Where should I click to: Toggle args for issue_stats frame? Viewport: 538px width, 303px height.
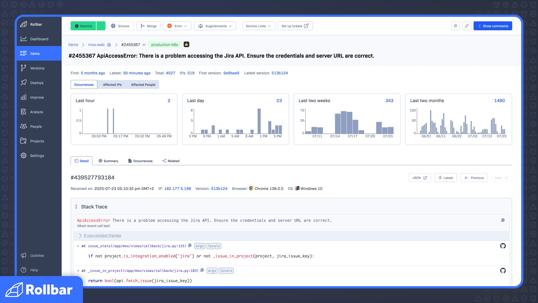[200, 246]
